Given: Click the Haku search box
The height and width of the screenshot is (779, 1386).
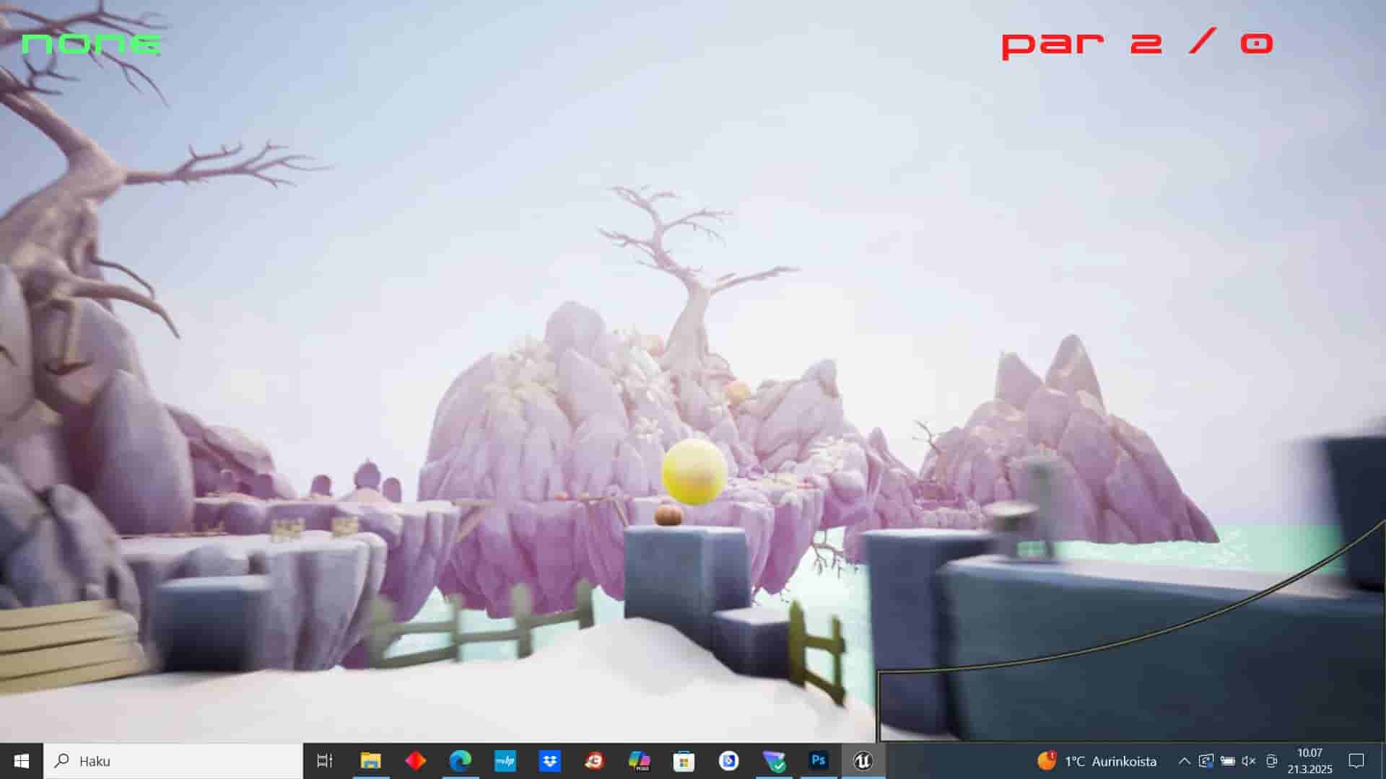Looking at the screenshot, I should 173,761.
